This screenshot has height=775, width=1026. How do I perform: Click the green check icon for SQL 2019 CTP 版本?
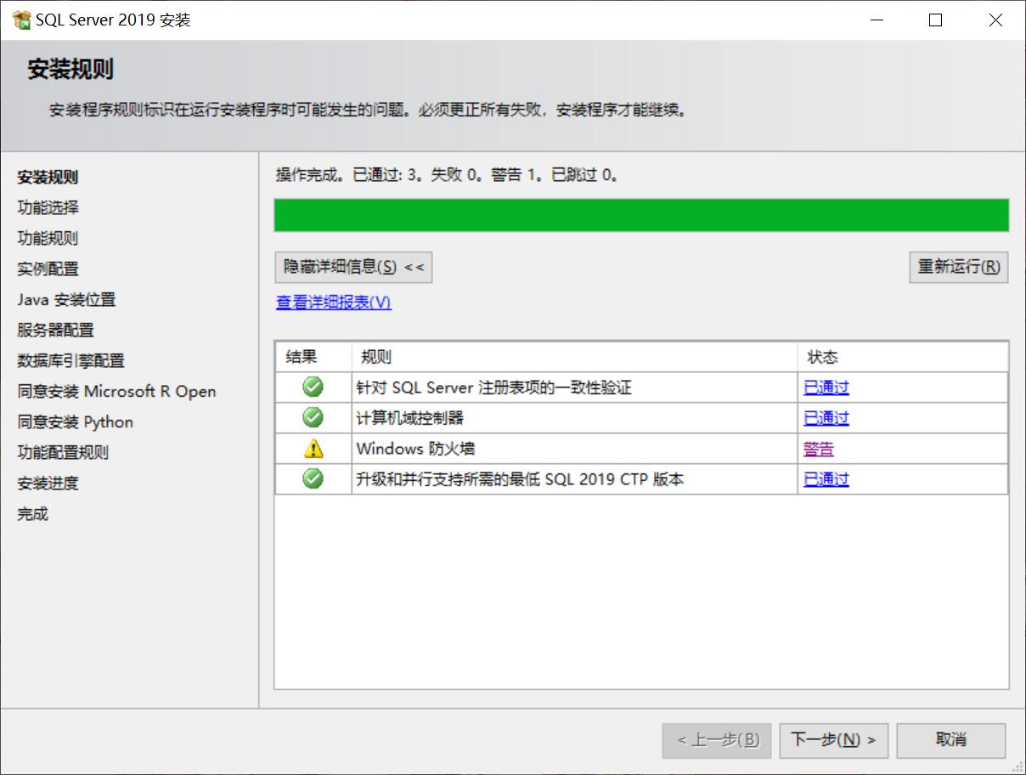tap(313, 478)
